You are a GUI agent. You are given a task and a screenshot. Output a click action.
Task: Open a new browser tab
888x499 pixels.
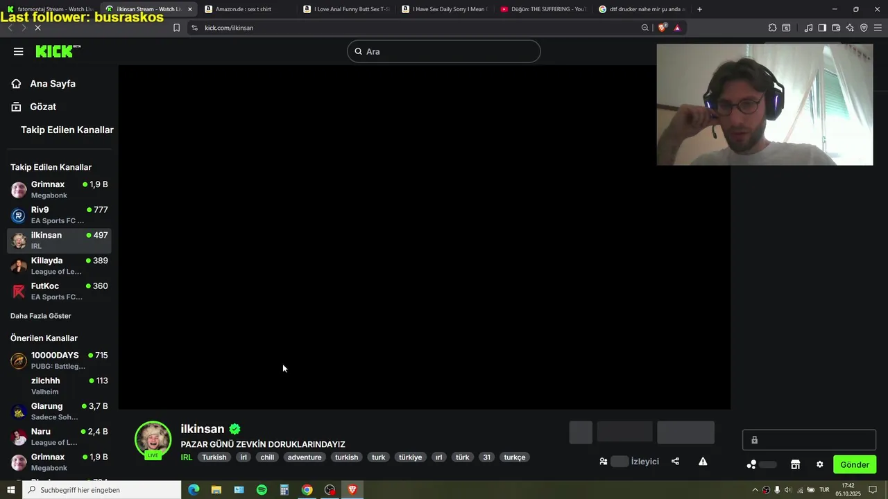(699, 9)
